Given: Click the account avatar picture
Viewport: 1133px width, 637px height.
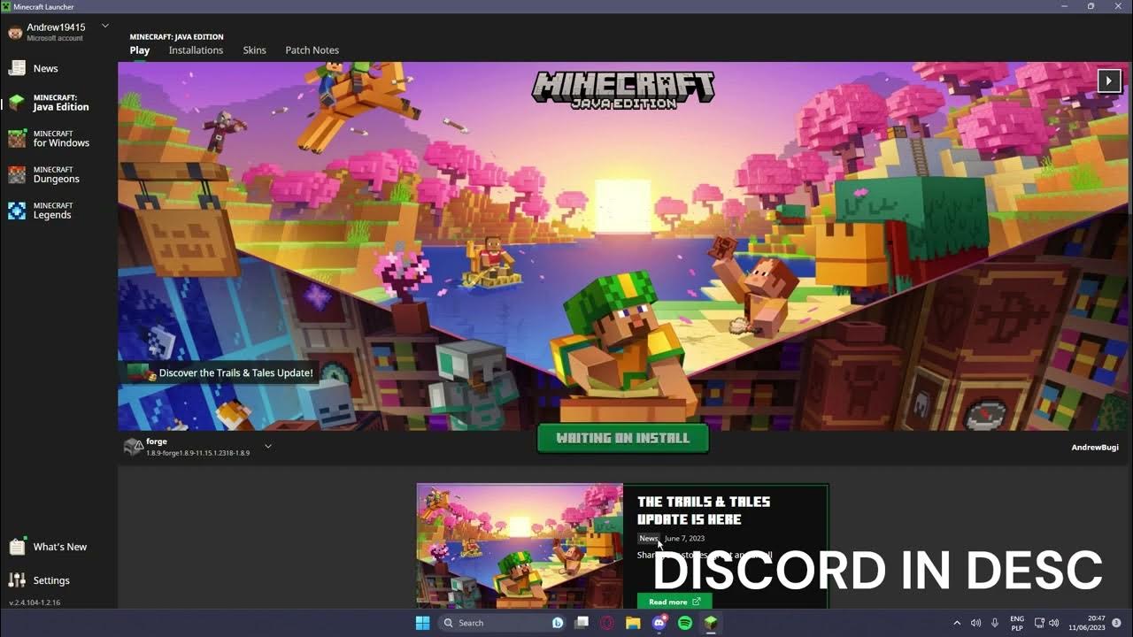Looking at the screenshot, I should [x=15, y=33].
